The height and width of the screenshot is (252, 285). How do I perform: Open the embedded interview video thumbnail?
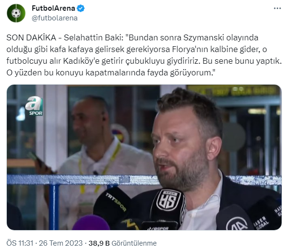tap(144, 157)
